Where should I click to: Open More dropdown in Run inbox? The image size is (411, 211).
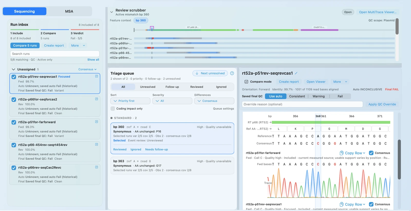point(78,46)
